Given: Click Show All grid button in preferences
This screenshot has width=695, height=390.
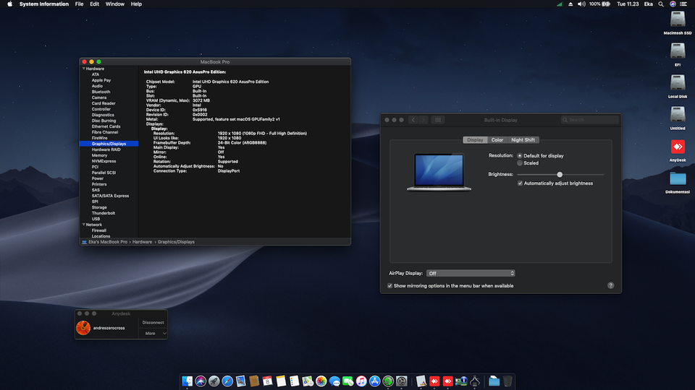Looking at the screenshot, I should coord(438,120).
